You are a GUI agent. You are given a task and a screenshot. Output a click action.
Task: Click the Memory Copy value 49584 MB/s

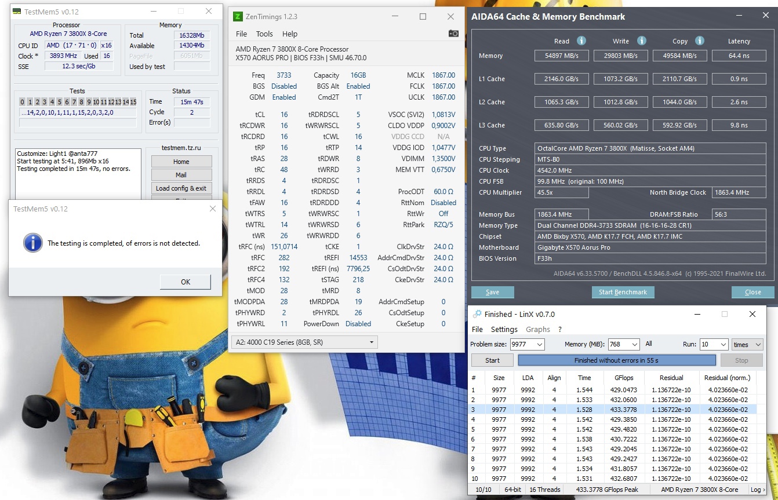point(680,56)
